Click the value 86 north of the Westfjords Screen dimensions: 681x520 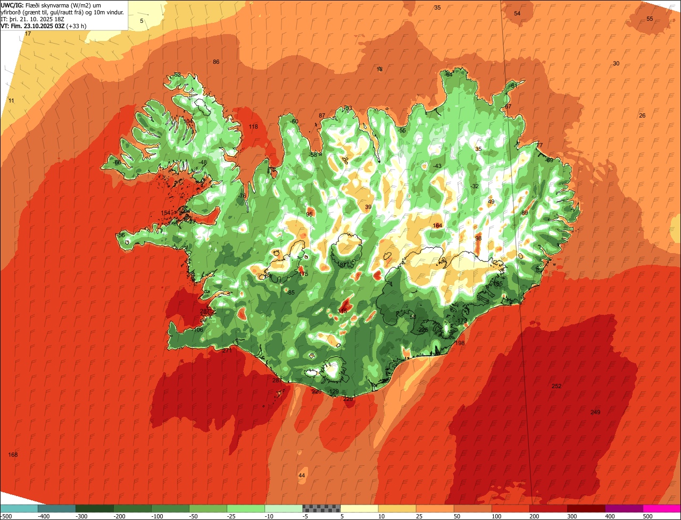tap(216, 62)
